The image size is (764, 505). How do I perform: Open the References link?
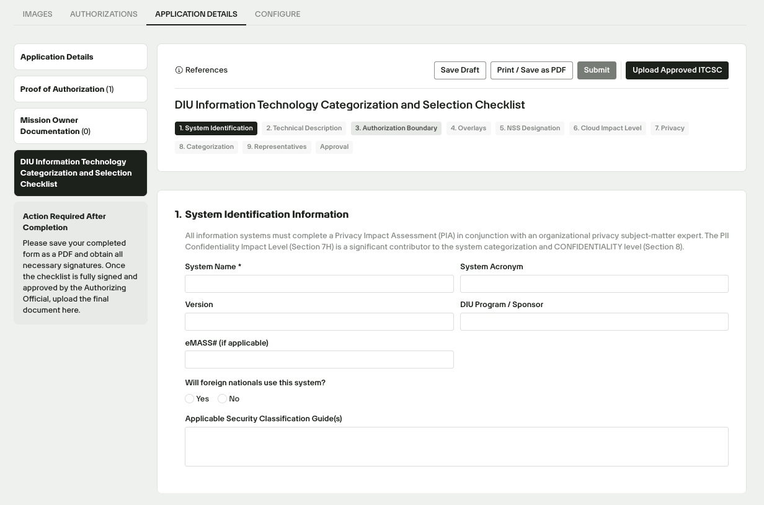click(x=202, y=70)
